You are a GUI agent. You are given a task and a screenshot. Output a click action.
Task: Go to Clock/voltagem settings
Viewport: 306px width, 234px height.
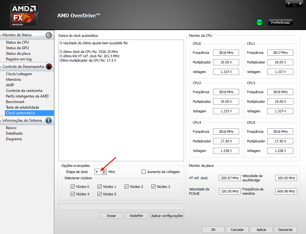pyautogui.click(x=19, y=74)
